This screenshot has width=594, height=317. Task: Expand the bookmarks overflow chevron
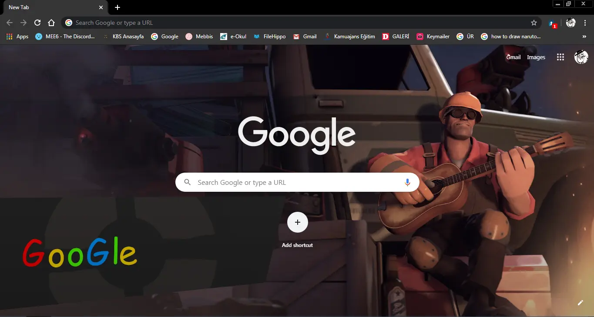point(584,37)
